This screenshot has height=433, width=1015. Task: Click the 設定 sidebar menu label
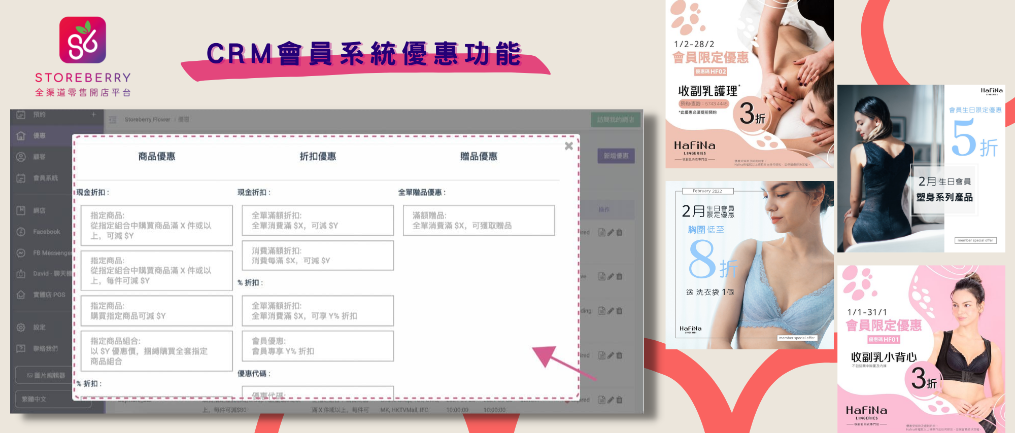click(40, 328)
